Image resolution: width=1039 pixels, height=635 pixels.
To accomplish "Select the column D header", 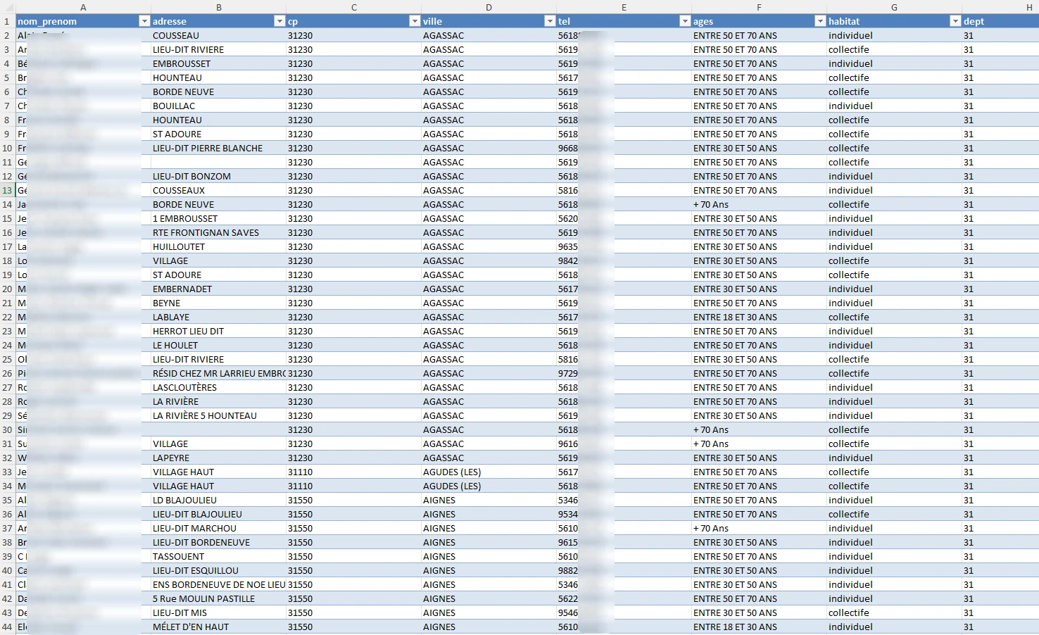I will tap(489, 7).
